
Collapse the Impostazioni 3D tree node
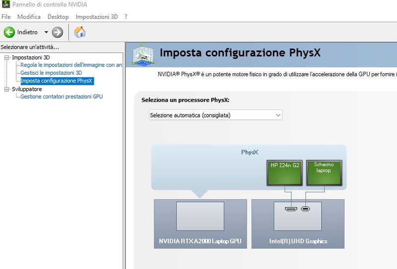point(7,57)
